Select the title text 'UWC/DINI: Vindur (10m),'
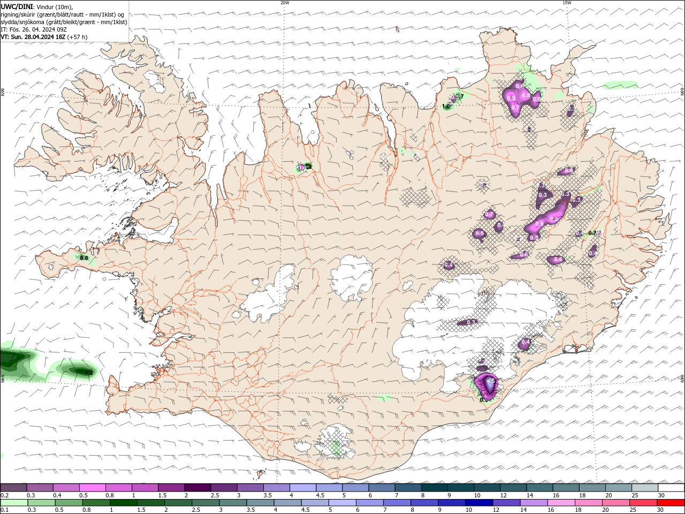The width and height of the screenshot is (685, 514). pyautogui.click(x=37, y=6)
